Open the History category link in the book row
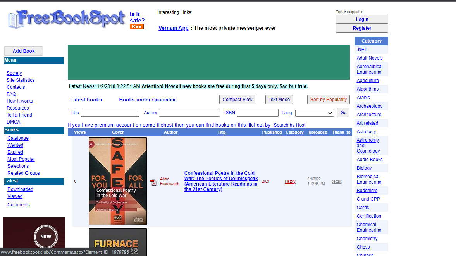Image resolution: width=456 pixels, height=256 pixels. (x=290, y=182)
